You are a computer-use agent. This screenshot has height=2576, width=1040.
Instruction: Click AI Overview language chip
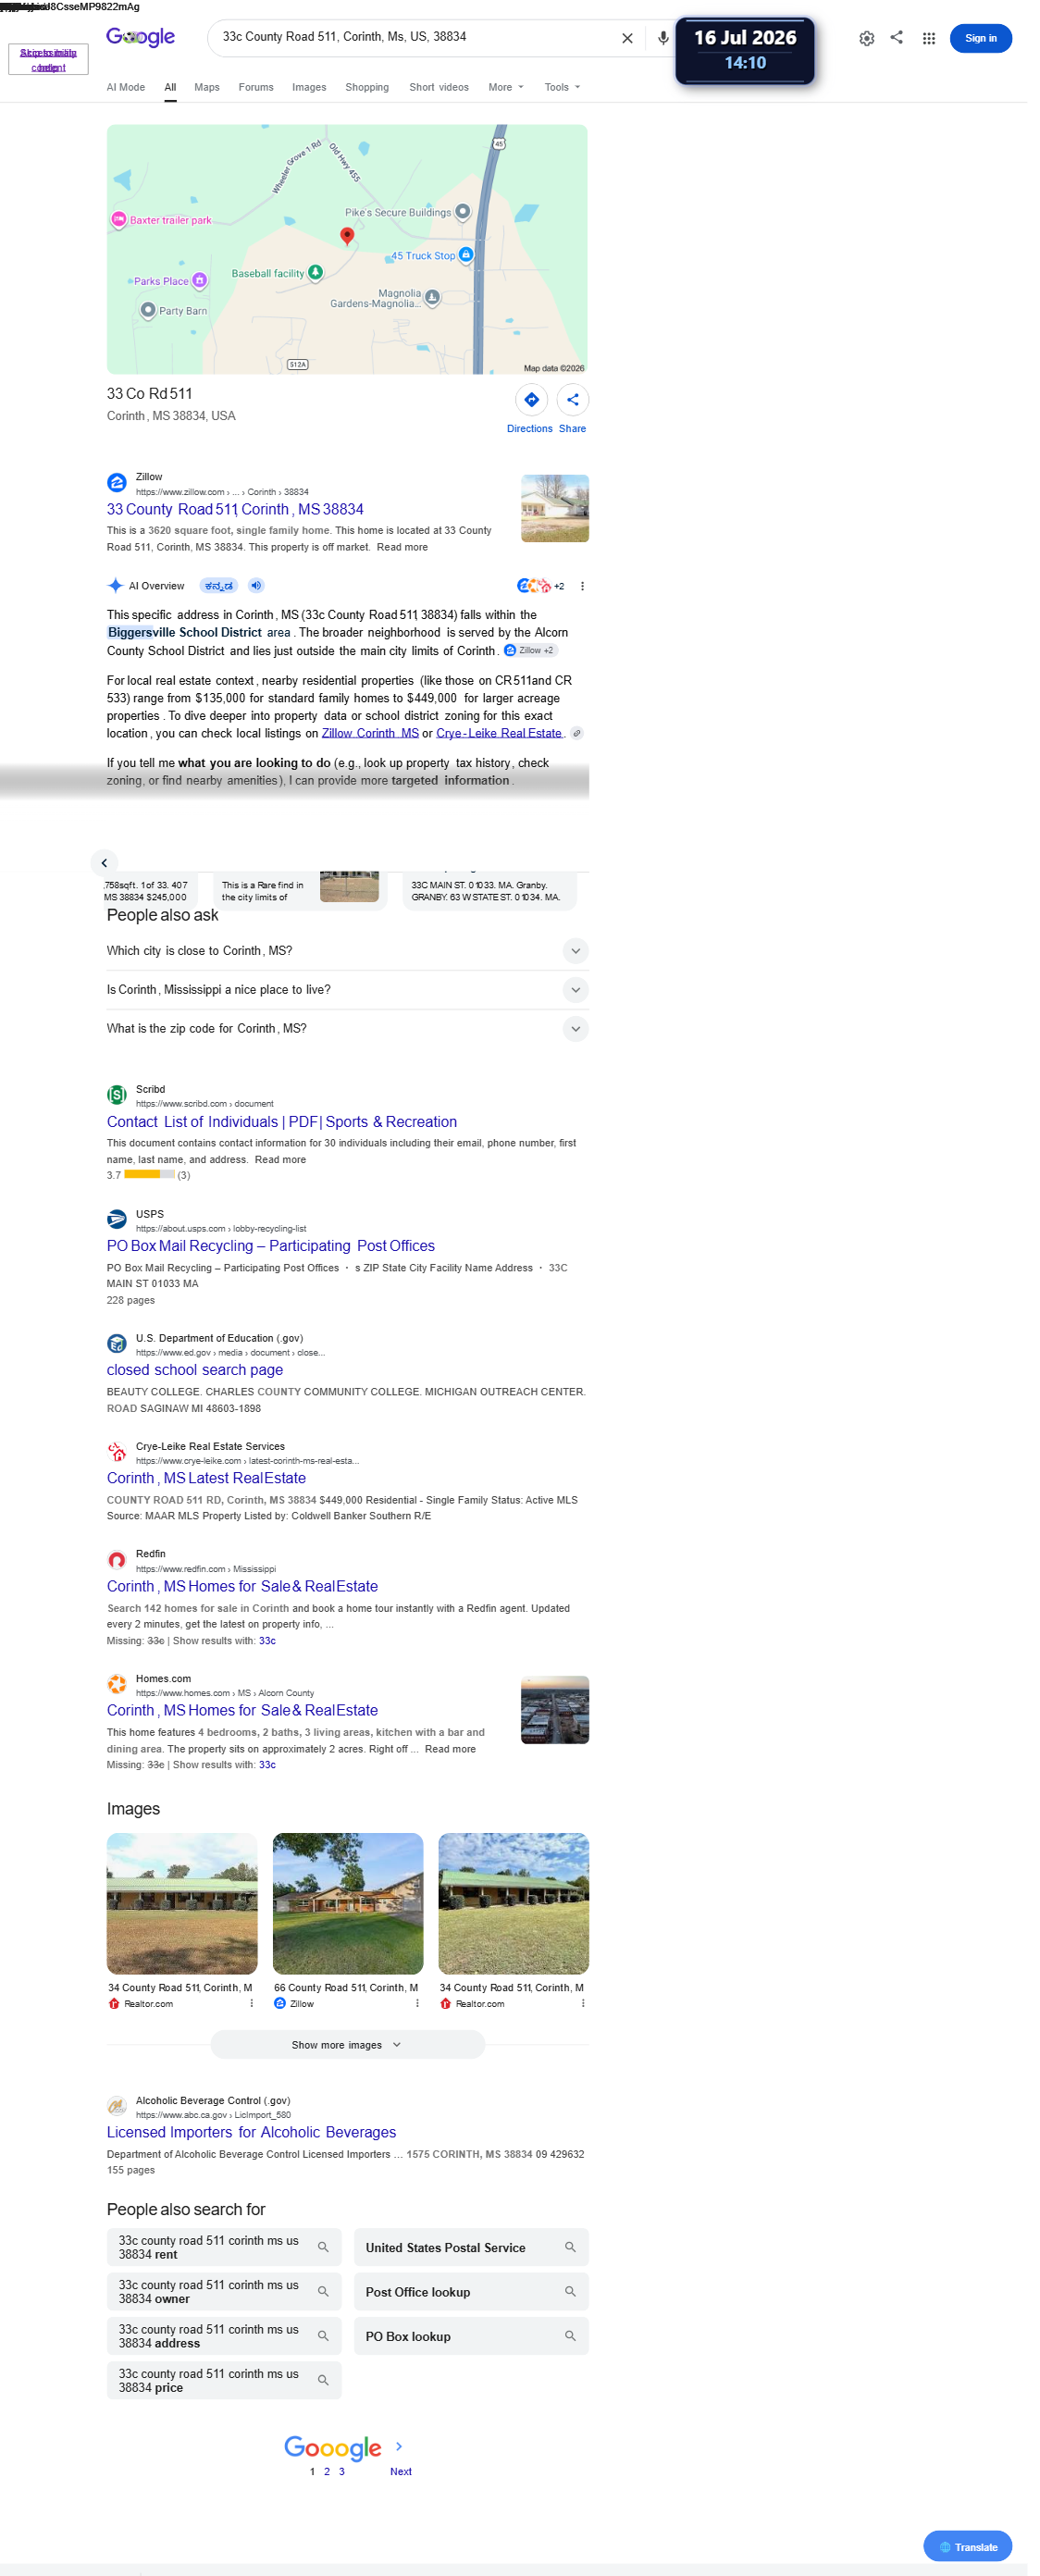(218, 586)
